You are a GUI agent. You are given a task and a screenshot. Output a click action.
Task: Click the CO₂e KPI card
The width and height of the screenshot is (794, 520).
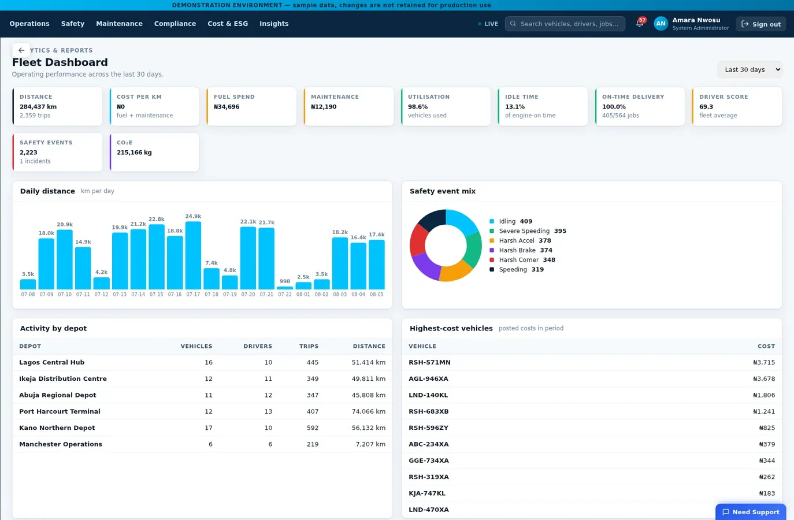click(154, 152)
